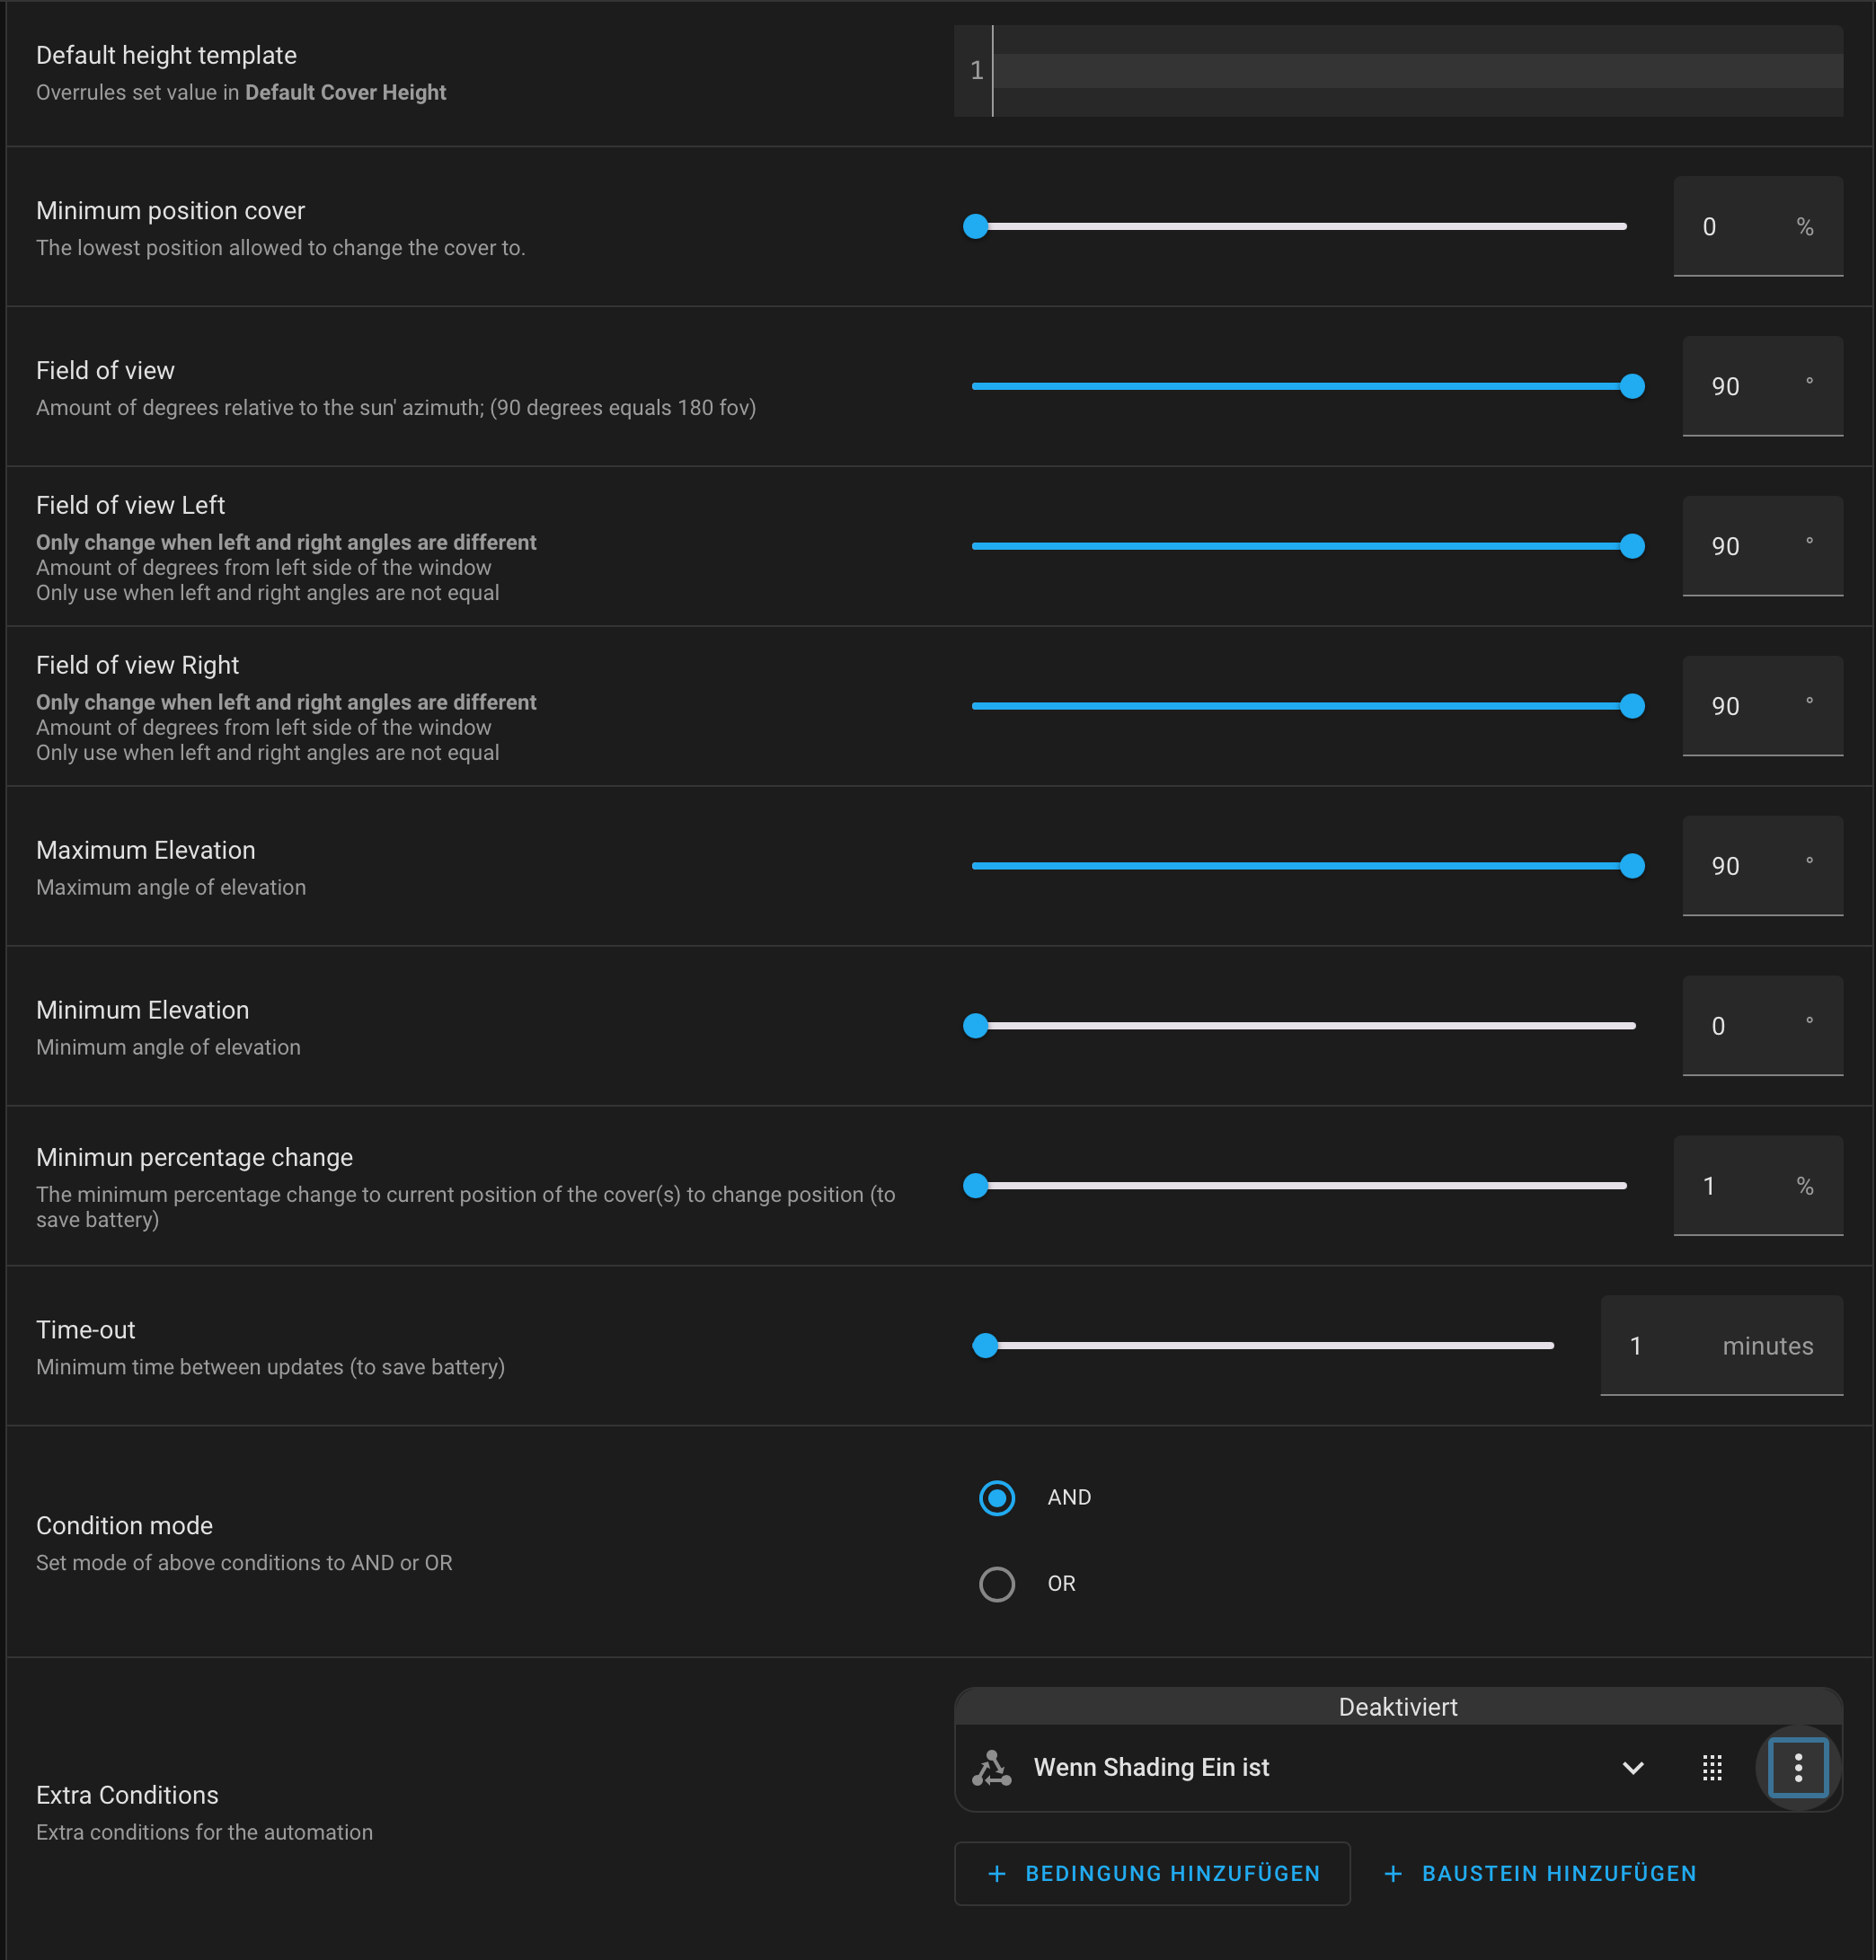
Task: Click the Maximum Elevation slider handle
Action: pyautogui.click(x=1631, y=867)
